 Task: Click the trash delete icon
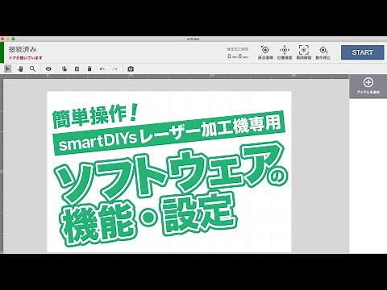point(89,69)
